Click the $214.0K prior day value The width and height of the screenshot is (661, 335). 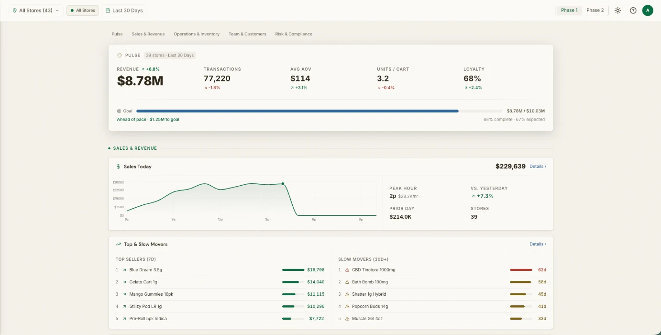coord(400,217)
